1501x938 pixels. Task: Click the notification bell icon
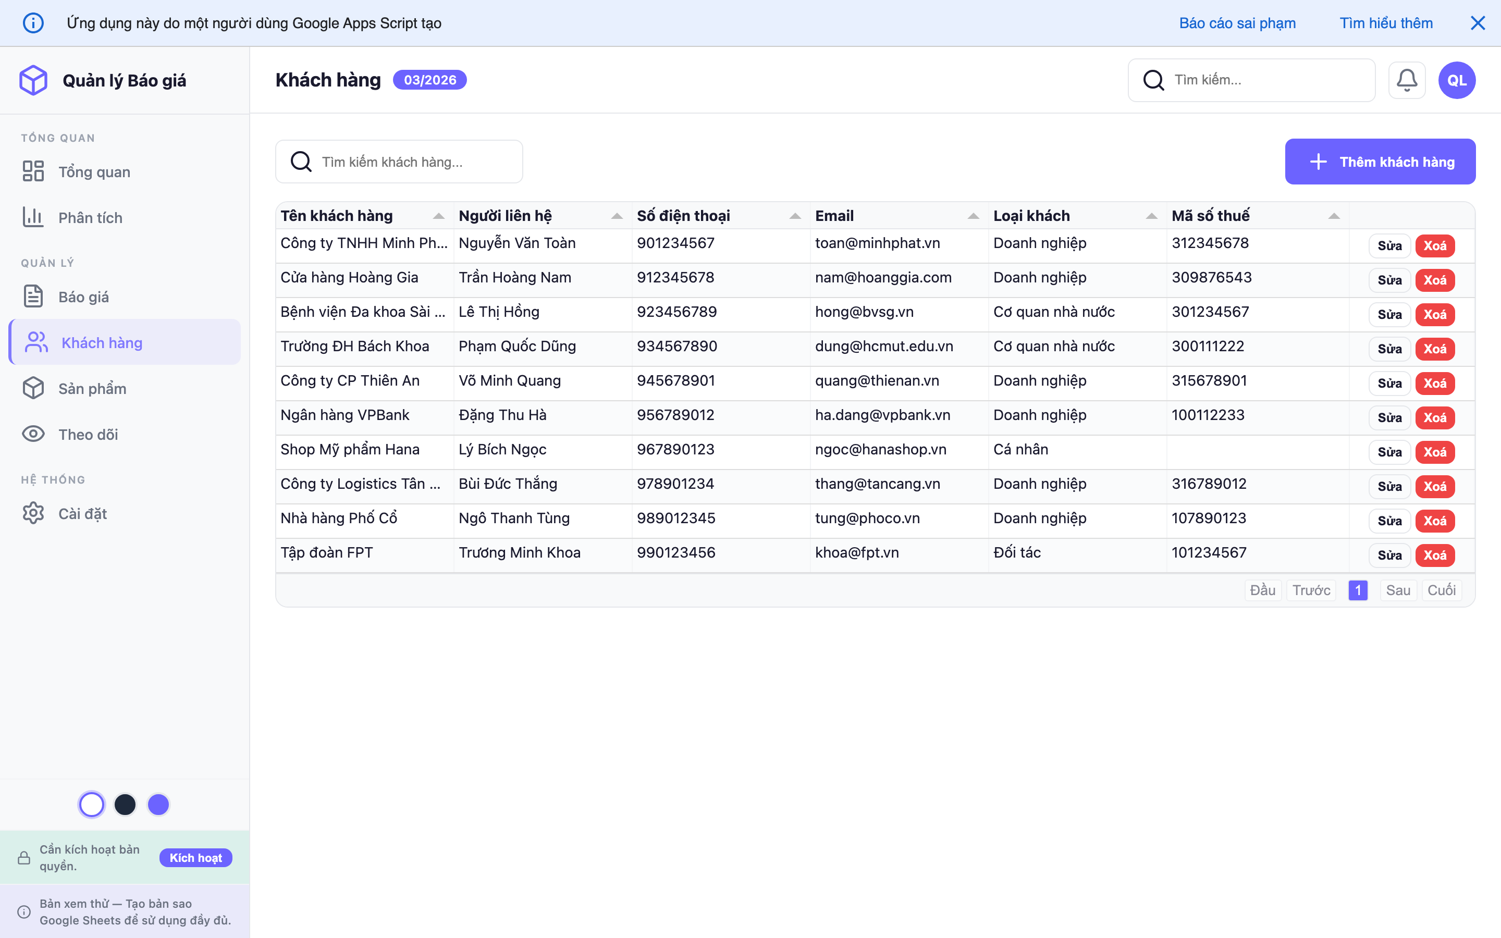(x=1406, y=80)
